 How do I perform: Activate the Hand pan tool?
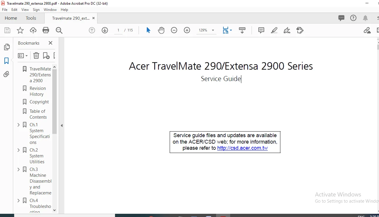point(161,30)
